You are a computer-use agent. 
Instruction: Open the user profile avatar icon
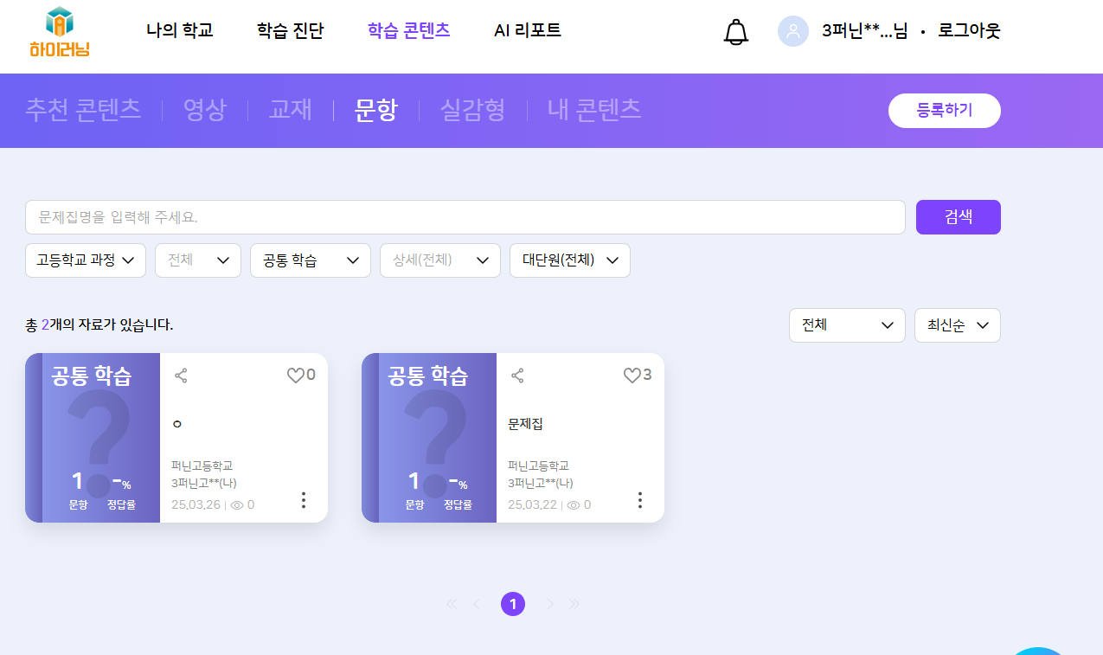[x=792, y=31]
